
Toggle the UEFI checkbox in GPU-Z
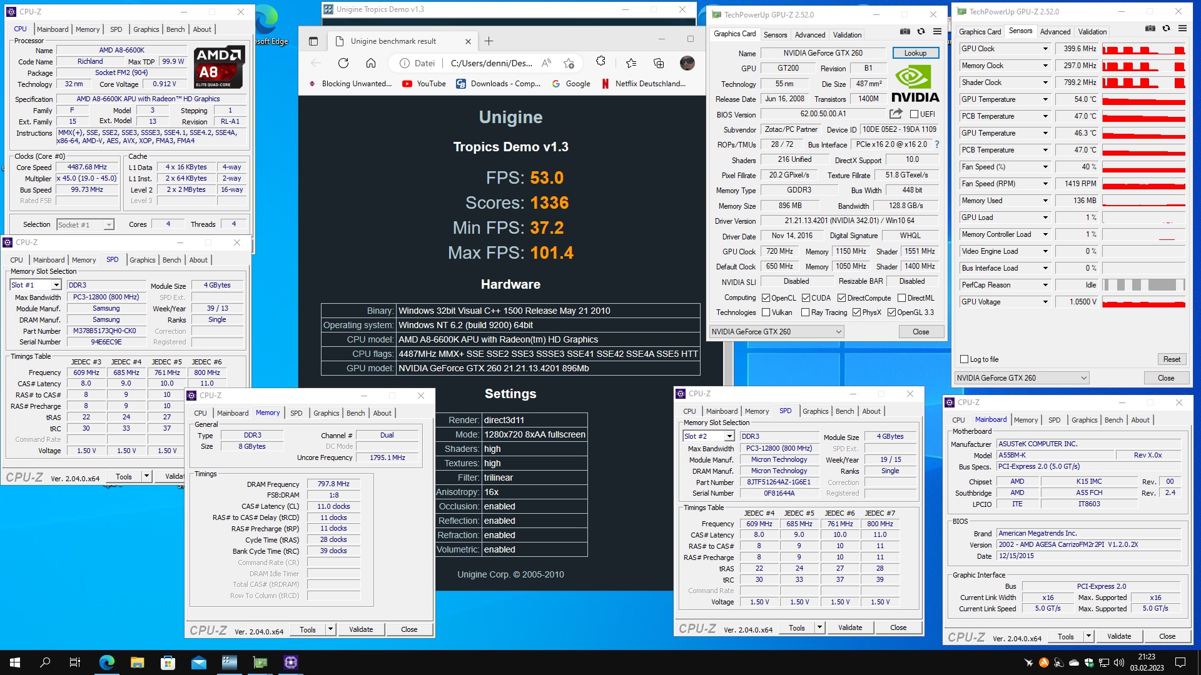click(914, 114)
